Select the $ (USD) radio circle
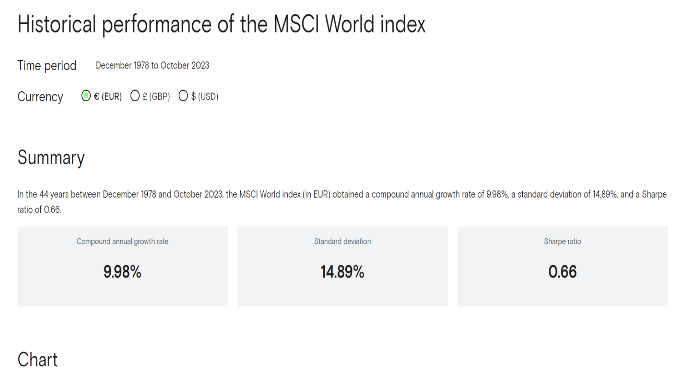Viewport: 685px width, 371px height. [x=183, y=96]
